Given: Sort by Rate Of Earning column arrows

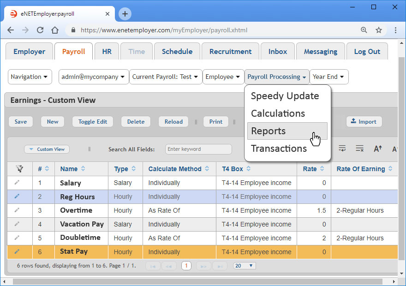Looking at the screenshot, I should click(390, 169).
